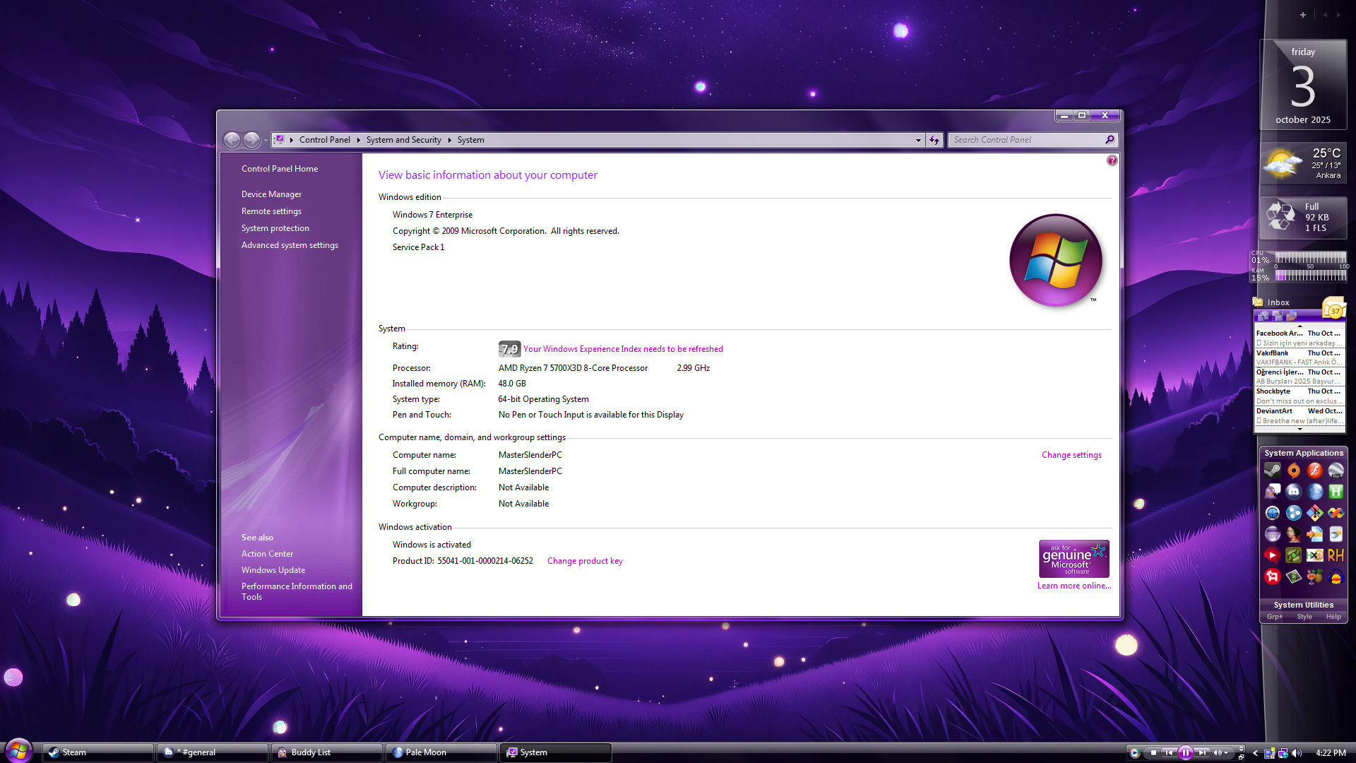Screen dimensions: 1356x763
Task: Open Device Manager
Action: click(271, 194)
